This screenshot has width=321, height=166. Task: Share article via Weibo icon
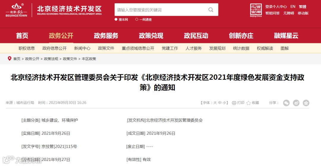(296, 103)
